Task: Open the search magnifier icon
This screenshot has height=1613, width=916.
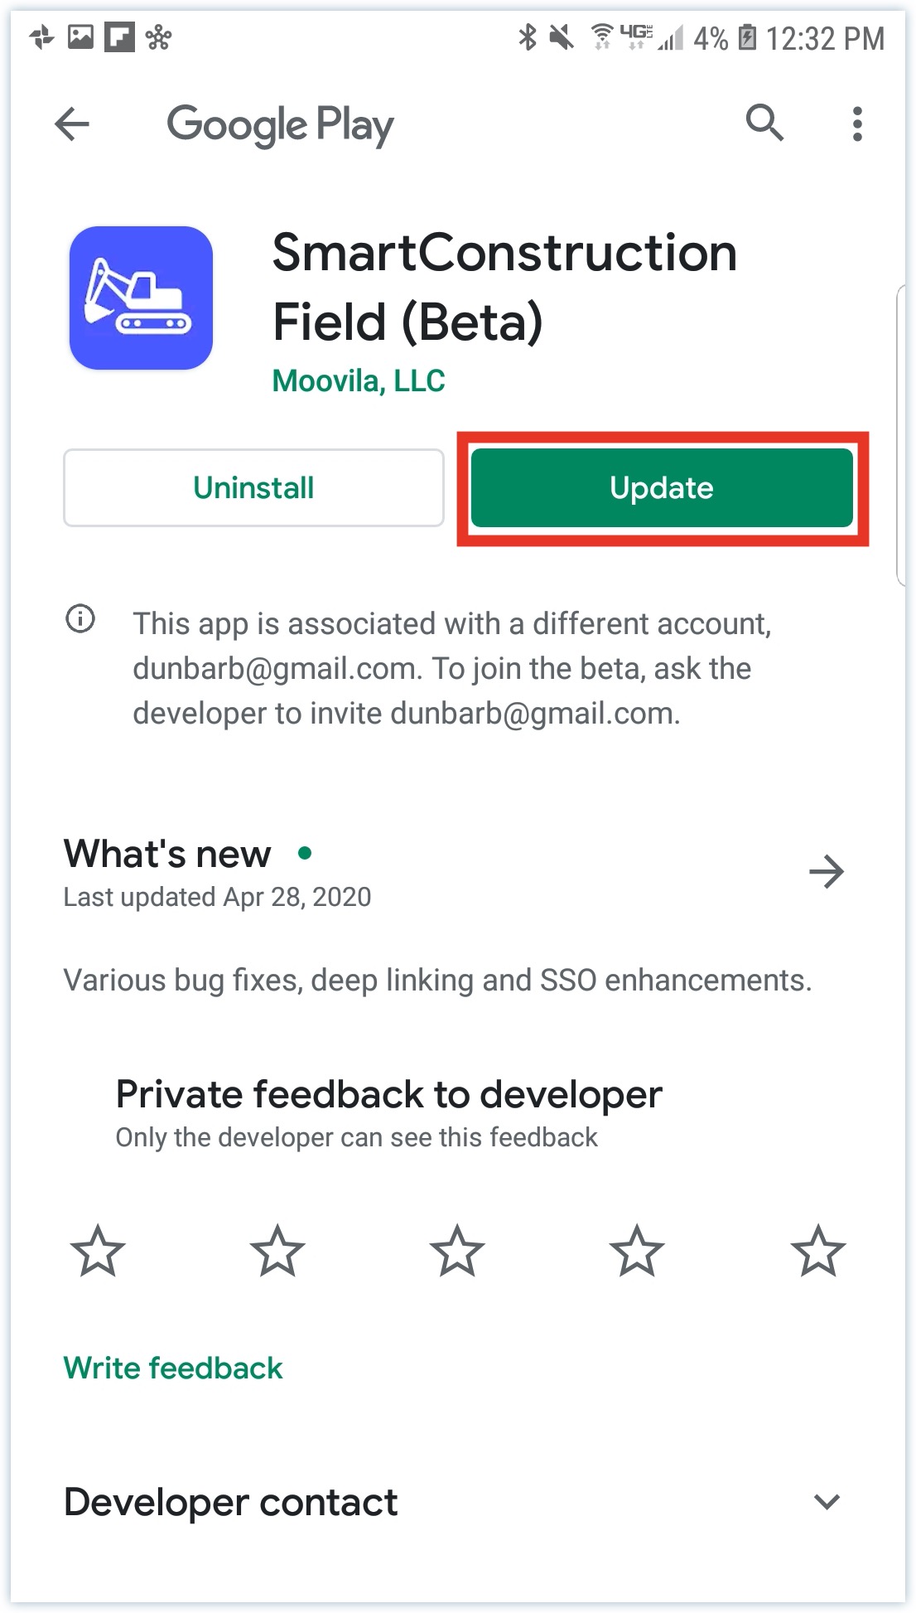Action: point(764,124)
